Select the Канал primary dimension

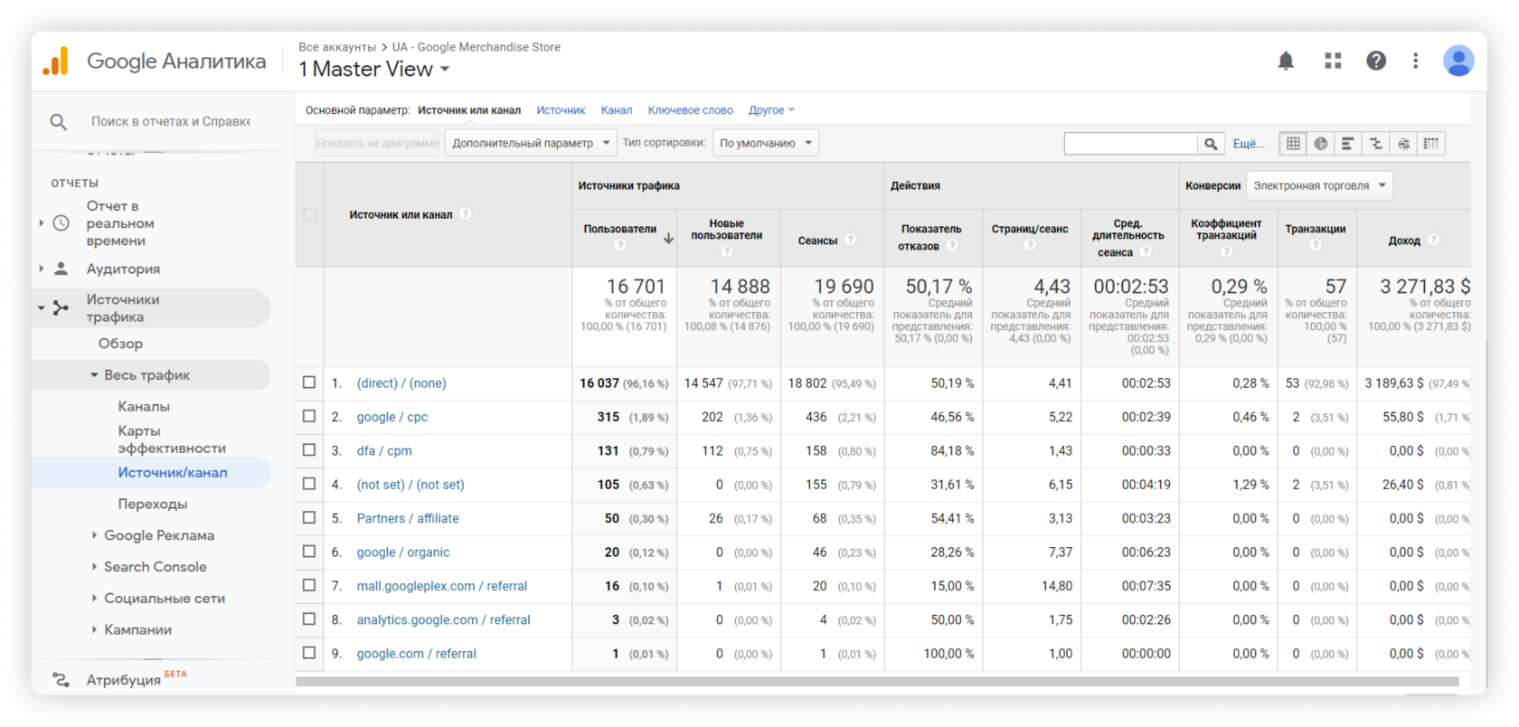point(617,110)
